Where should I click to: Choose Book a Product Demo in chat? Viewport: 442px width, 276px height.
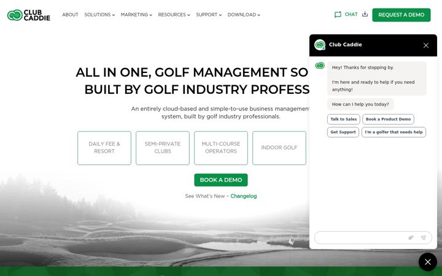point(388,119)
